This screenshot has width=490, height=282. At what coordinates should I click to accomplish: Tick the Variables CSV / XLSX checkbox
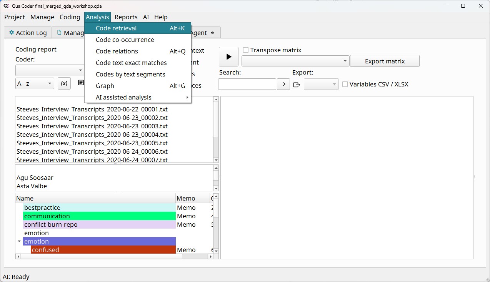click(x=345, y=84)
